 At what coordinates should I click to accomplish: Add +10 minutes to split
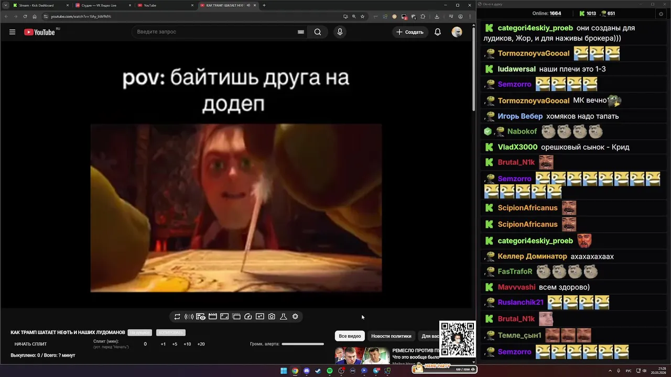(x=187, y=344)
